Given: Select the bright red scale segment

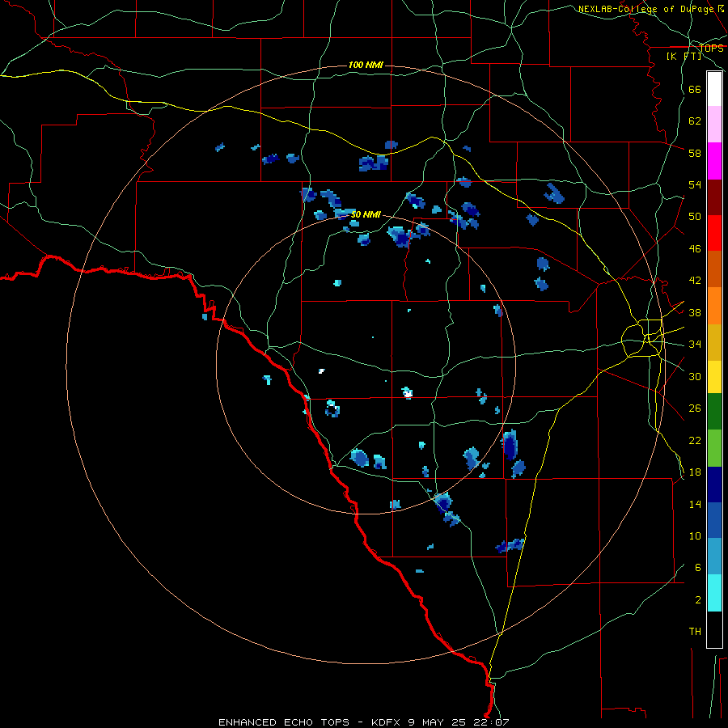Looking at the screenshot, I should tap(714, 233).
